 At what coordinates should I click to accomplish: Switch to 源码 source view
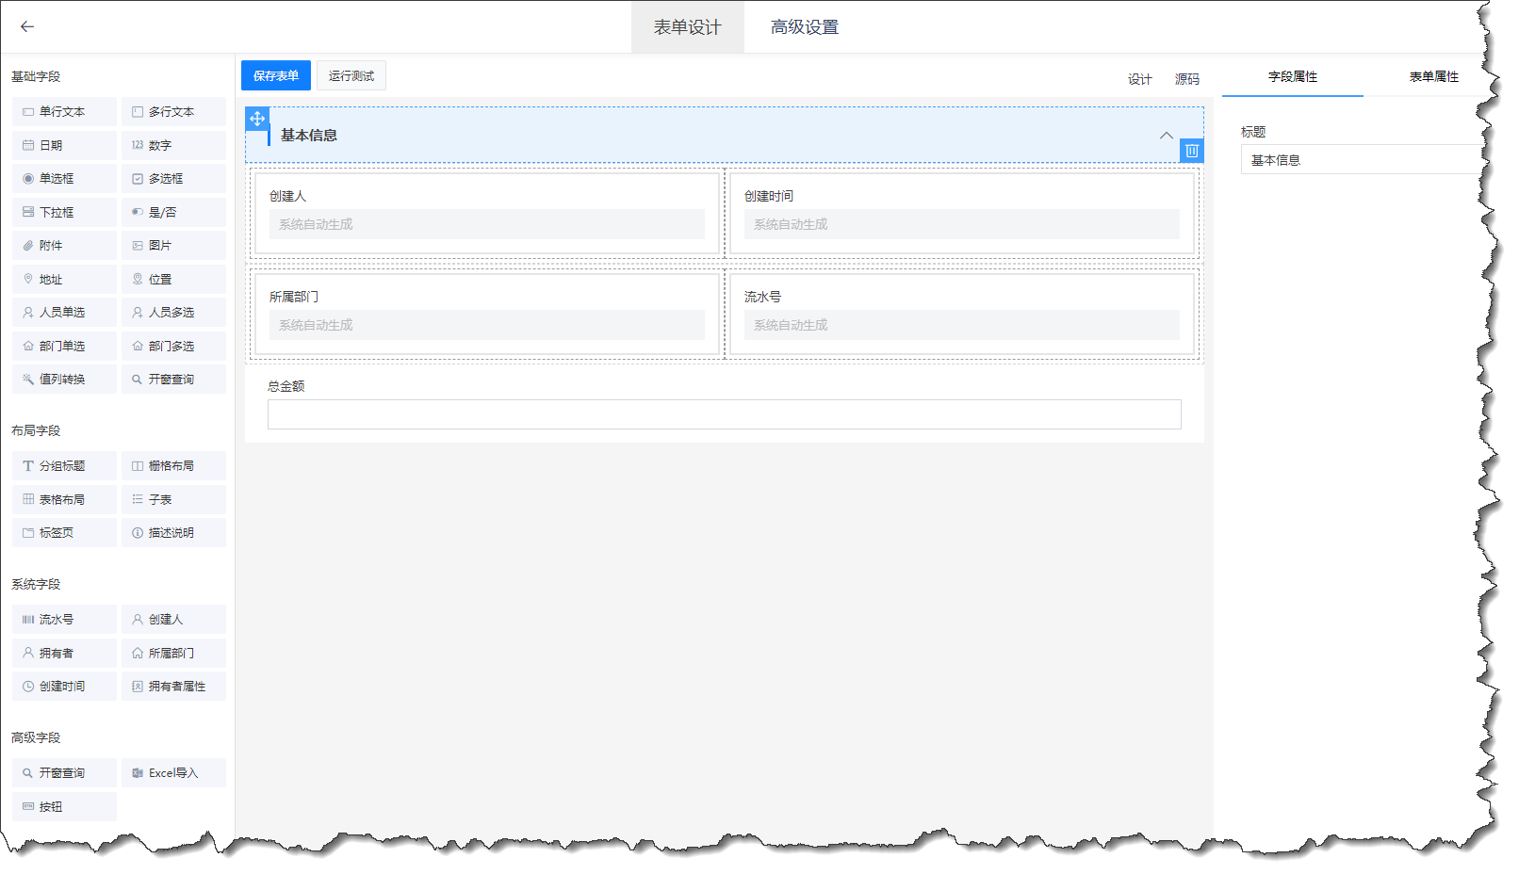1187,79
